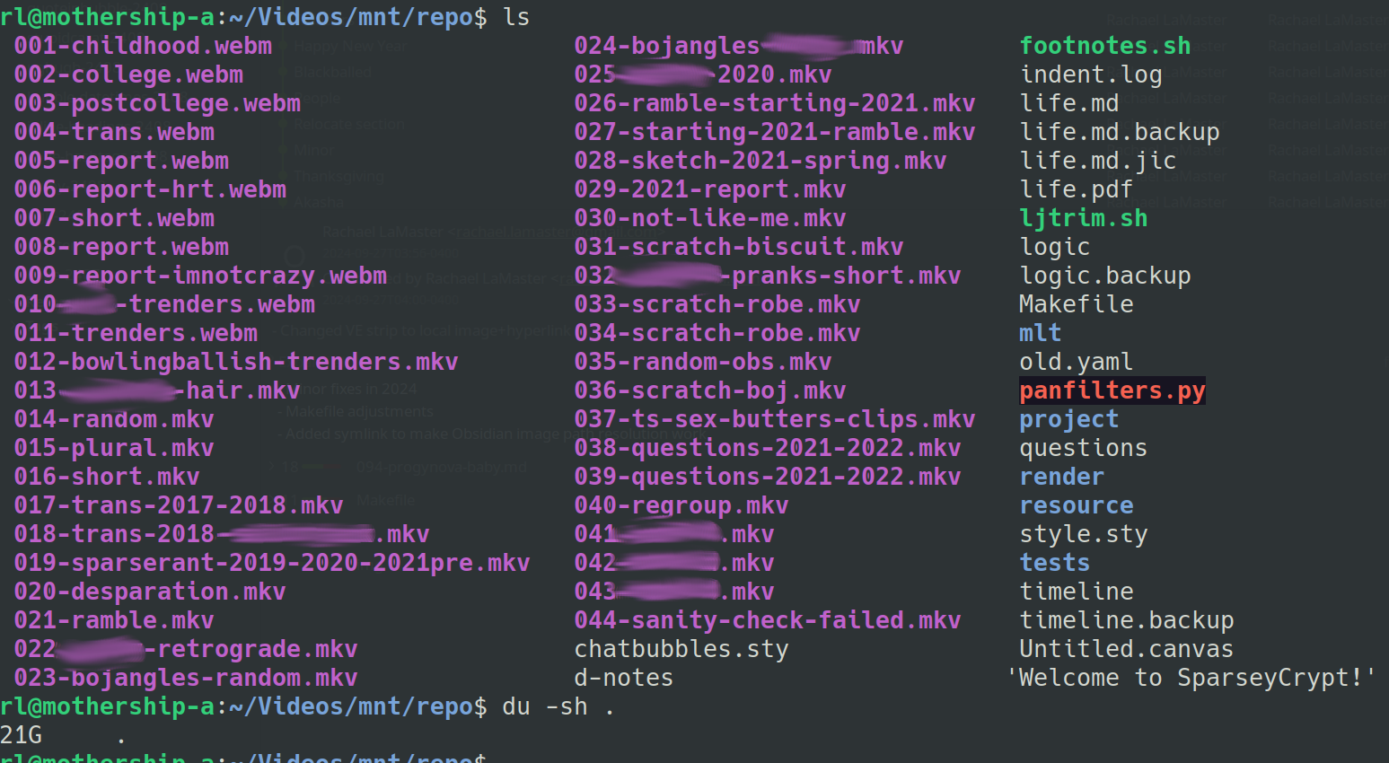Viewport: 1389px width, 763px height.
Task: Click the 001-childhood.webm filename
Action: [143, 46]
